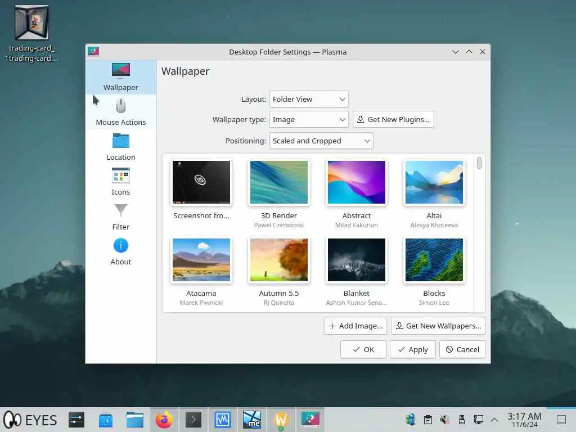
Task: Pick the Altai wallpaper
Action: [x=434, y=182]
